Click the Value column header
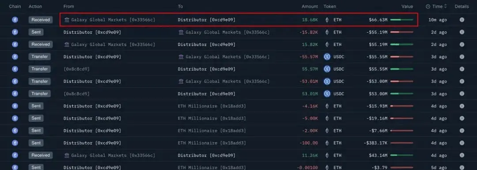The width and height of the screenshot is (477, 170). click(x=407, y=6)
